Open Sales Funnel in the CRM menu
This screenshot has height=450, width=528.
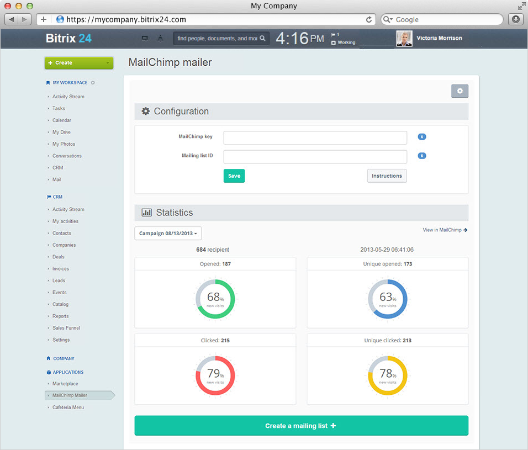coord(66,328)
